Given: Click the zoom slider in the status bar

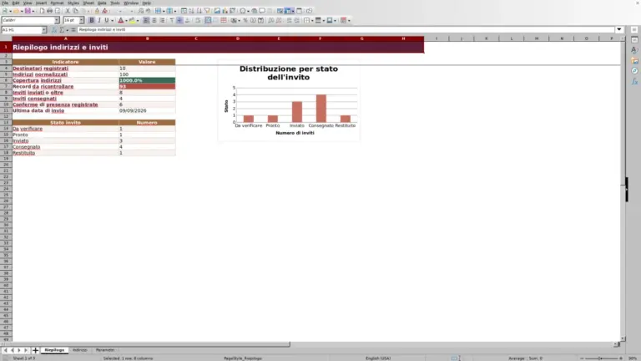Looking at the screenshot, I should (601, 358).
